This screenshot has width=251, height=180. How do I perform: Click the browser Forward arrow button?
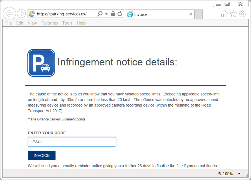coord(21,14)
